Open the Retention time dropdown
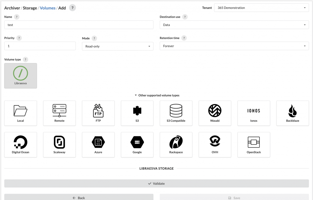The height and width of the screenshot is (200, 313). pyautogui.click(x=234, y=46)
